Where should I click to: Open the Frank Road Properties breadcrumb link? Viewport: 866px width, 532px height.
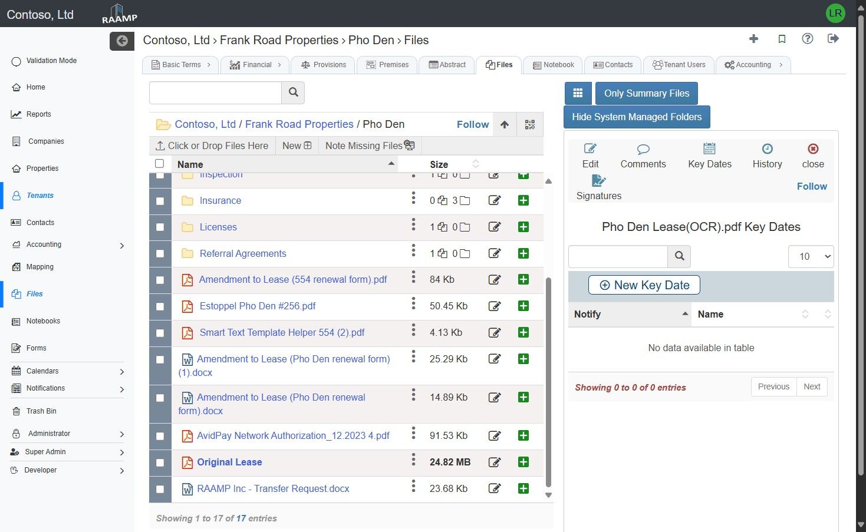click(x=299, y=124)
